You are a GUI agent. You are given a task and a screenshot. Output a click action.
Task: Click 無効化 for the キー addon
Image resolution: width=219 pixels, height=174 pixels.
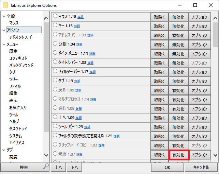click(x=178, y=26)
